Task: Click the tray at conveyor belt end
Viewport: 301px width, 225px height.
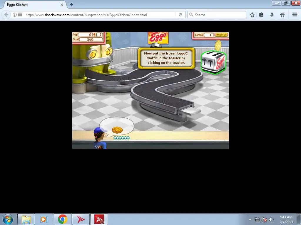Action: click(x=190, y=112)
